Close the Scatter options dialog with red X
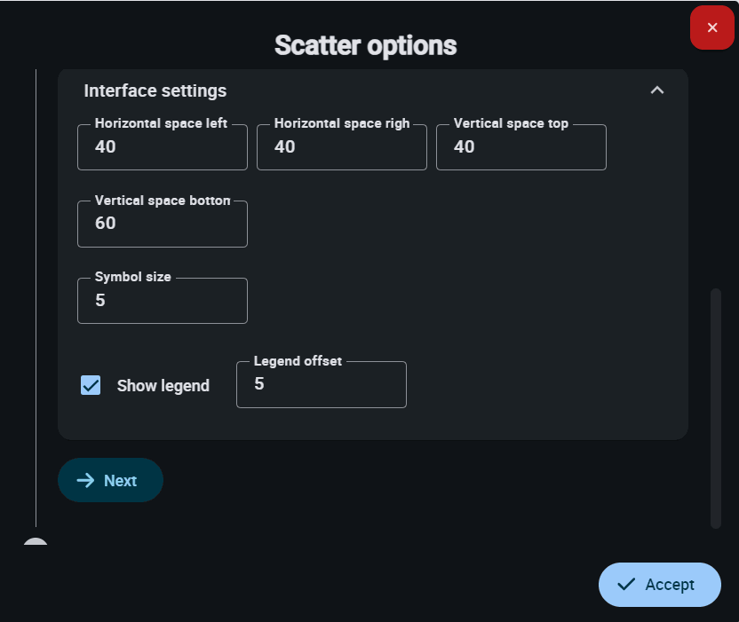Viewport: 739px width, 622px height. click(711, 28)
